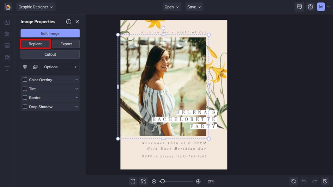The image size is (333, 187).
Task: Open the help question mark icon
Action: [310, 7]
